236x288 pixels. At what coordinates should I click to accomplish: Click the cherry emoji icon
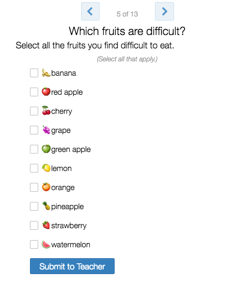(46, 111)
